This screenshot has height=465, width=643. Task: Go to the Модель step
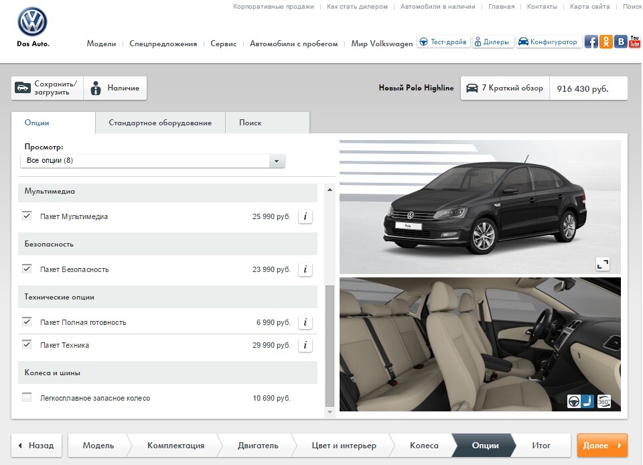98,446
